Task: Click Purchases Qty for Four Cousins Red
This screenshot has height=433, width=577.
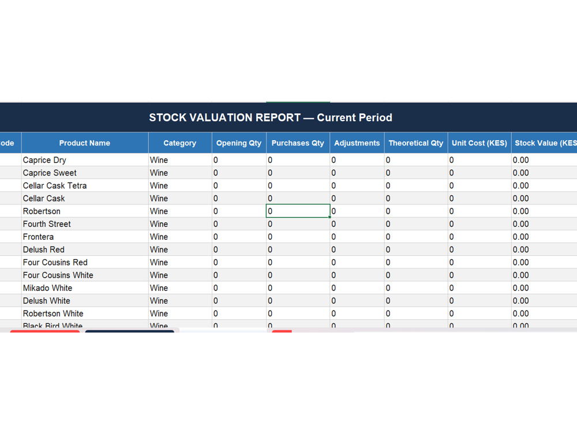Action: (x=298, y=263)
